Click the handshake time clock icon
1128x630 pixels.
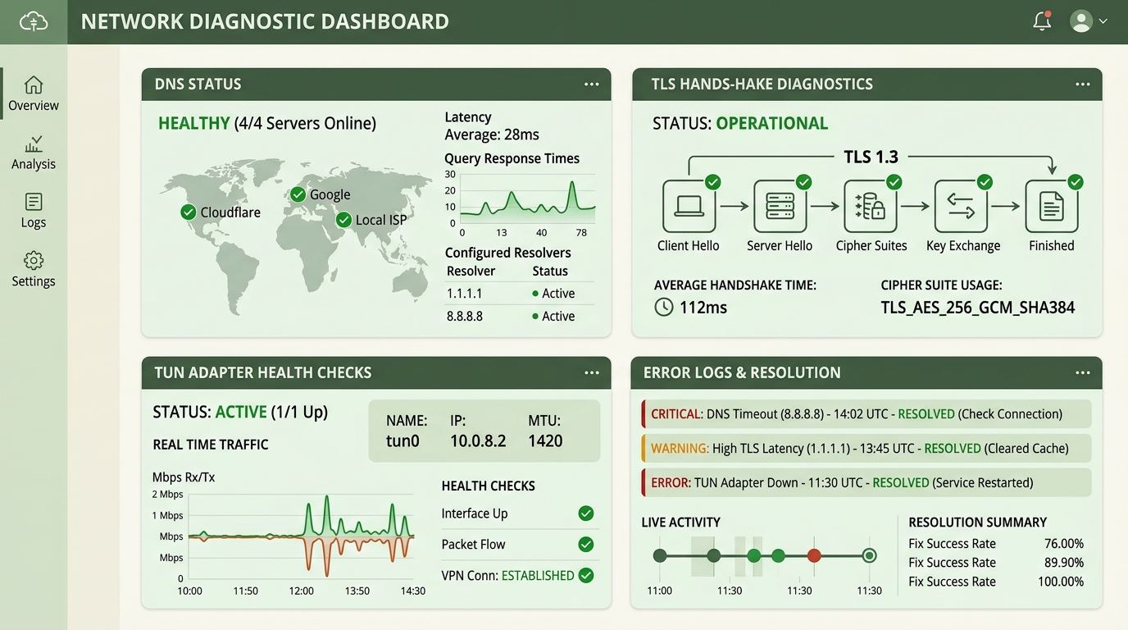664,308
